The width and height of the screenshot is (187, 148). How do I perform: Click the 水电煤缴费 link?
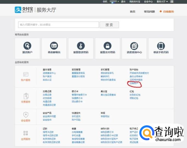click(77, 132)
